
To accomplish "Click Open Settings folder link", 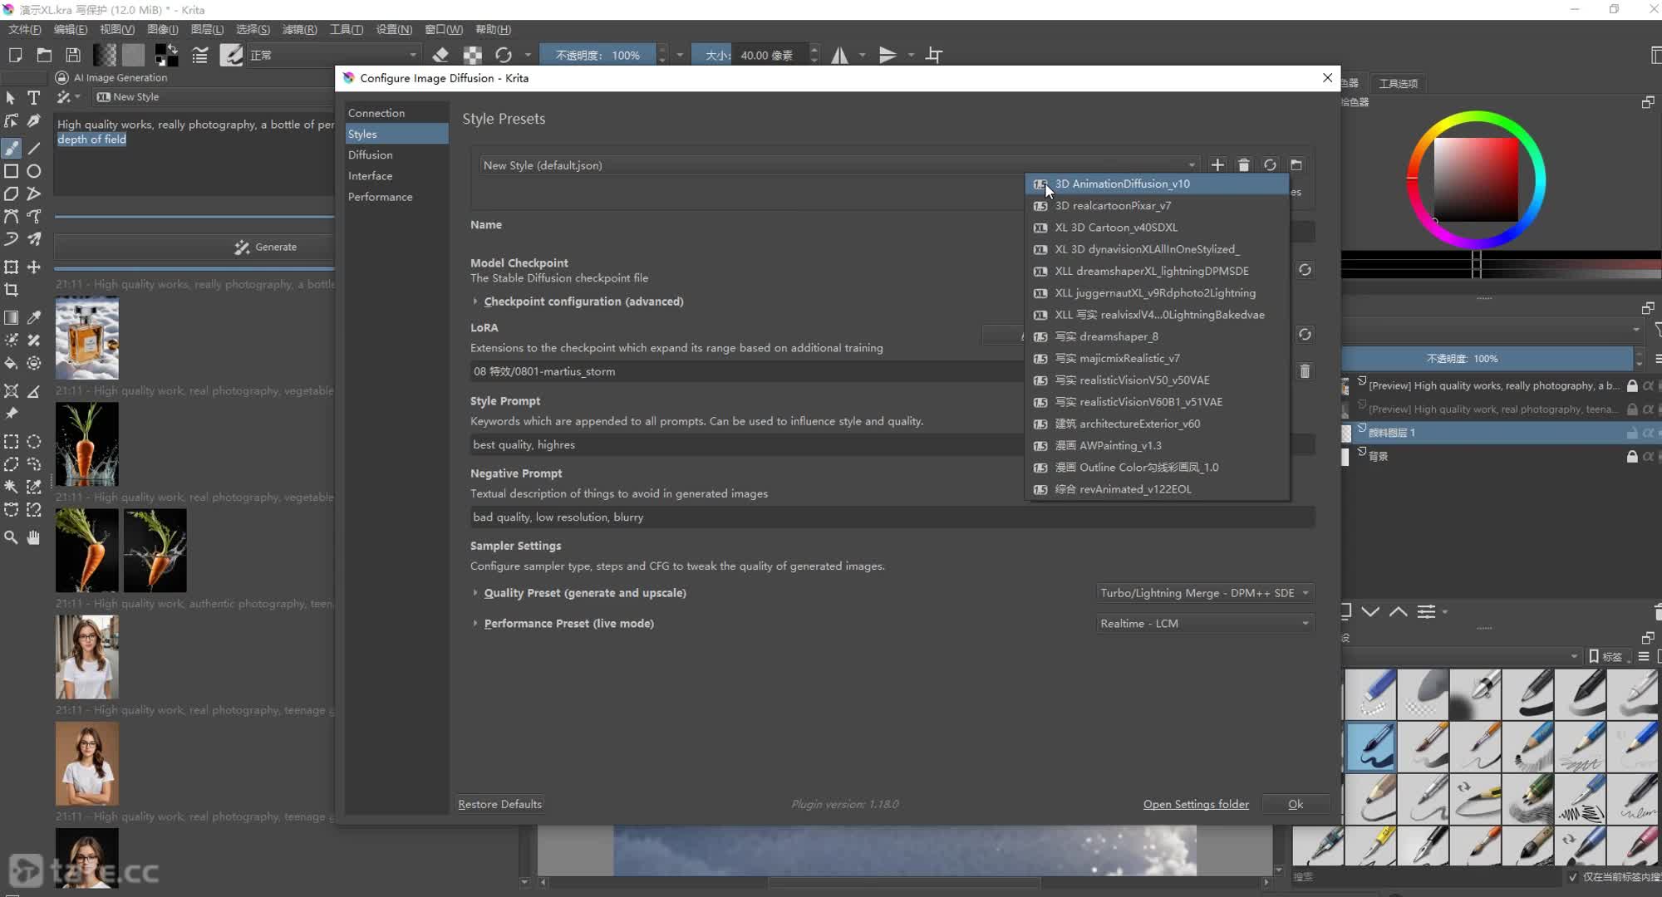I will coord(1196,804).
